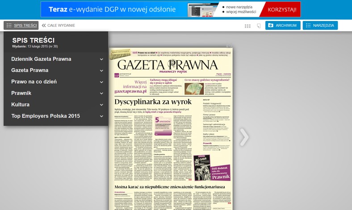Viewport: 352px width, 210px height.
Task: Open the Co to znaczy godziwe wynagrodzenie teaser
Action: [207, 80]
